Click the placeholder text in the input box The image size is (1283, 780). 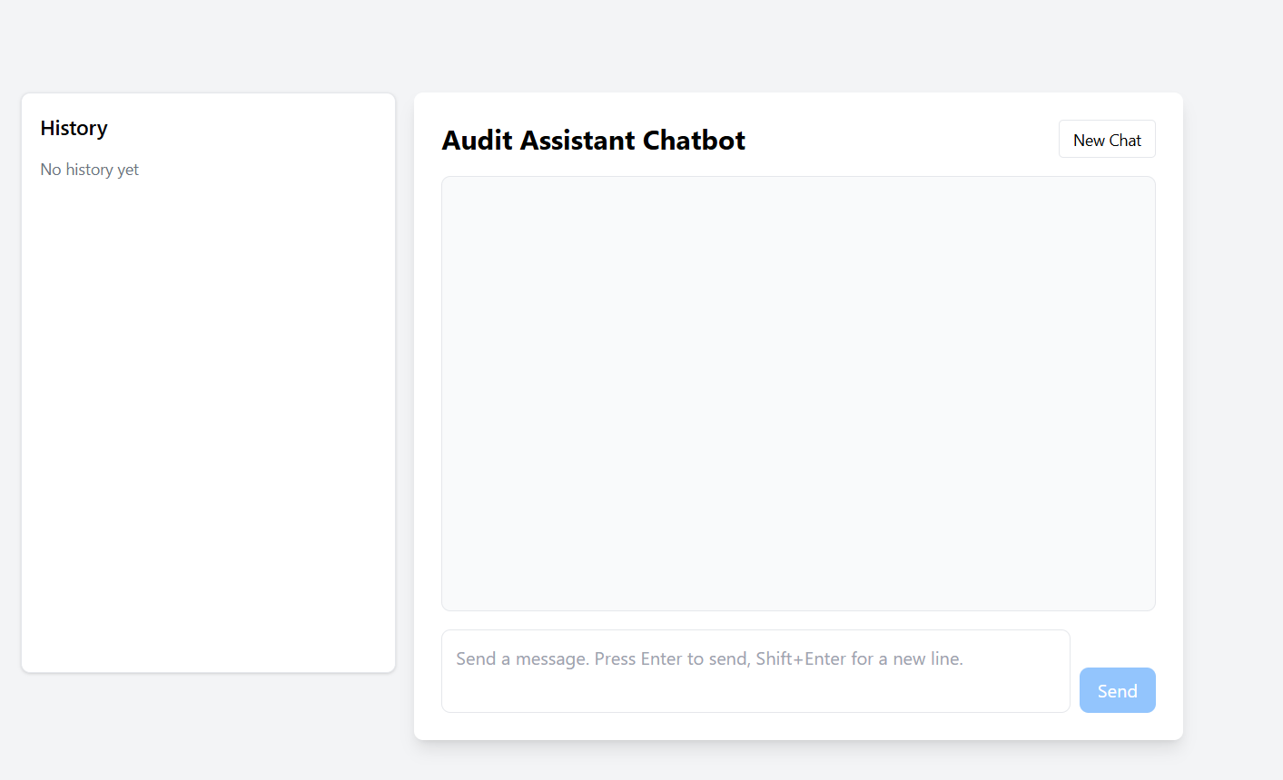pyautogui.click(x=708, y=659)
